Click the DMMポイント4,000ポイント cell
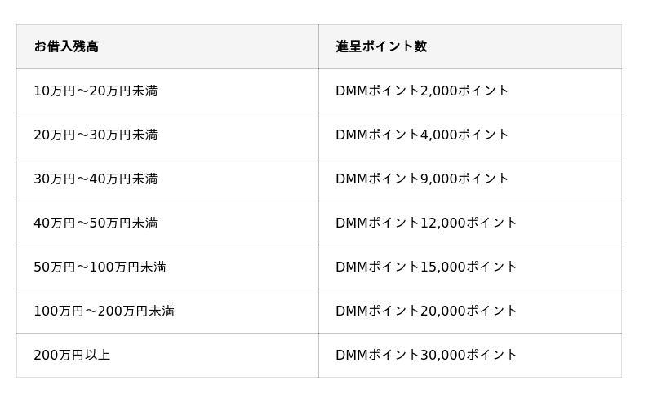653x402 pixels. pyautogui.click(x=422, y=135)
